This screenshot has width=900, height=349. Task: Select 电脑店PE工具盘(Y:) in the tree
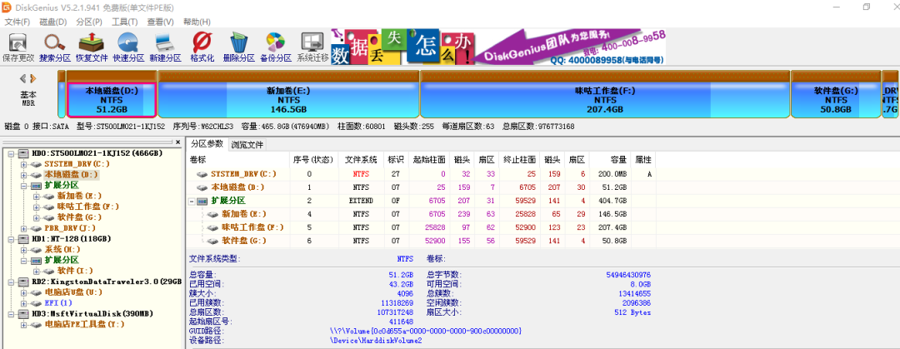pyautogui.click(x=84, y=325)
